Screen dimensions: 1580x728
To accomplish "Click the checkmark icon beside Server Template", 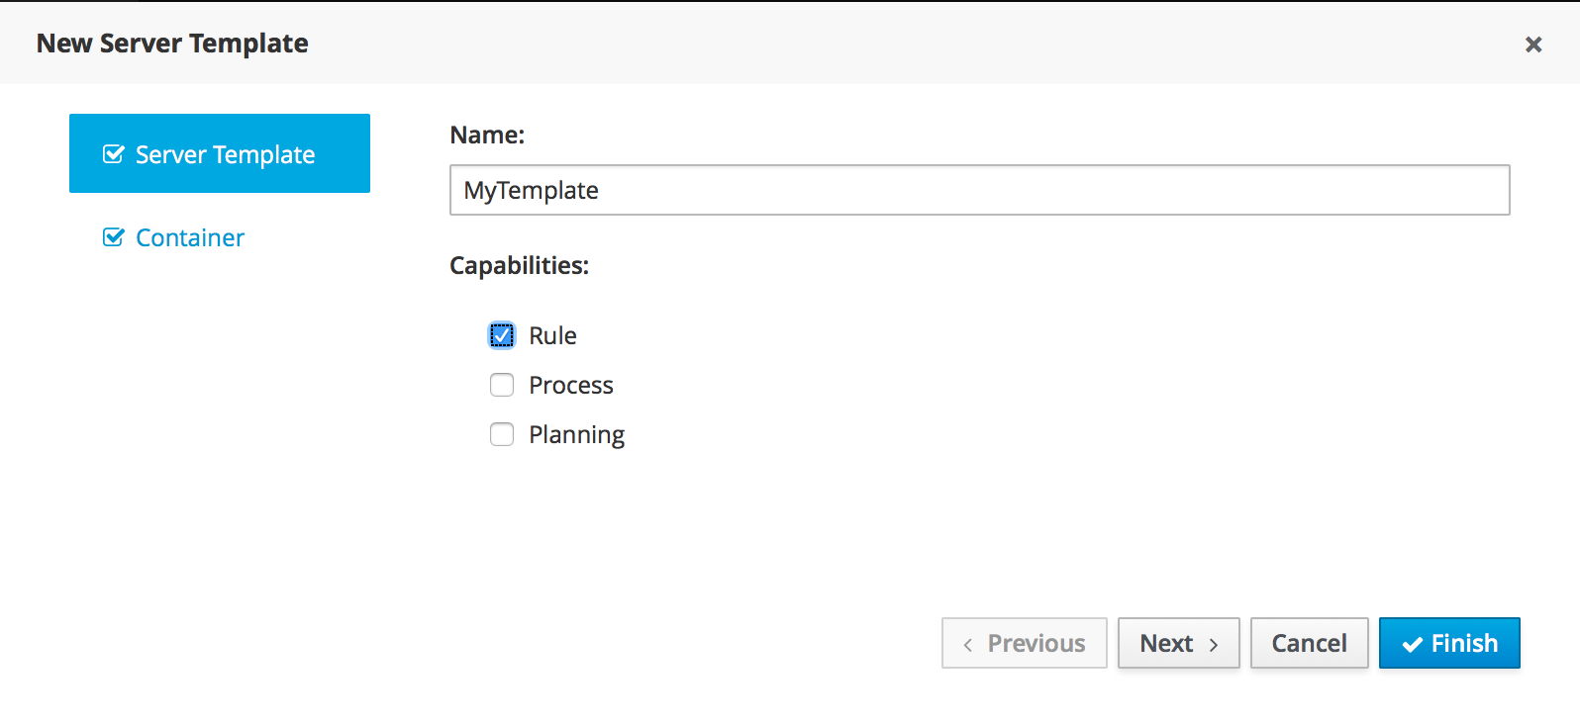I will click(114, 154).
